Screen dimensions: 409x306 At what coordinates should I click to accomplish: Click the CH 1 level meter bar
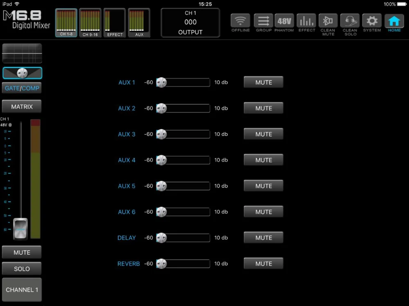coord(35,179)
